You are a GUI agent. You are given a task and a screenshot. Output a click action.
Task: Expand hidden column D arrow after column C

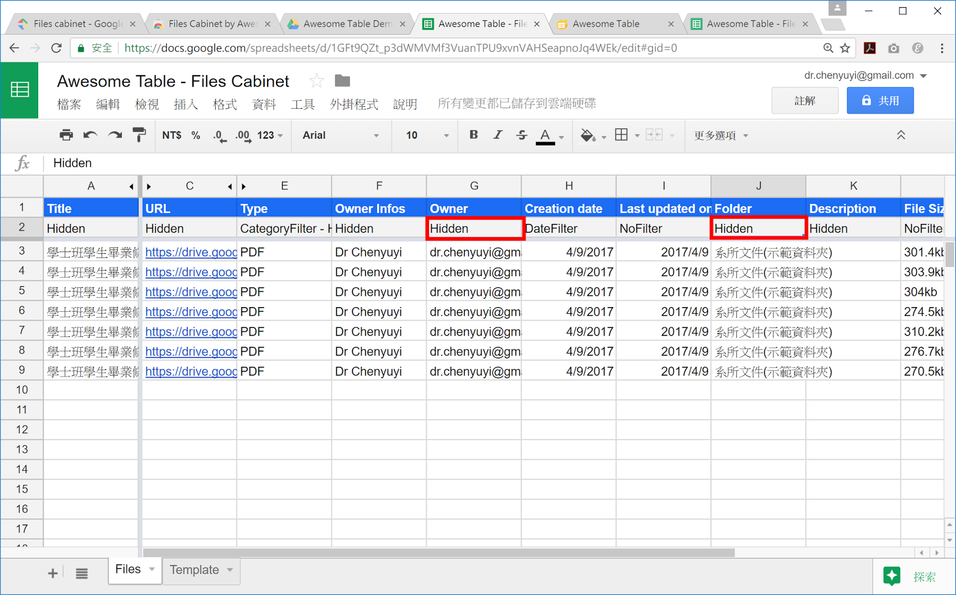point(243,186)
